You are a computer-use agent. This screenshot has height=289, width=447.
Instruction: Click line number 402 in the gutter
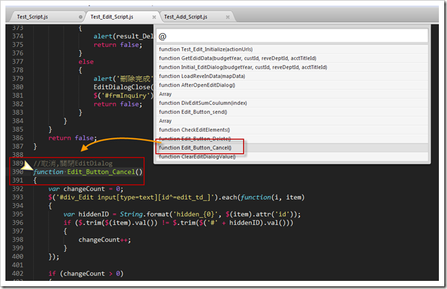[x=18, y=273]
